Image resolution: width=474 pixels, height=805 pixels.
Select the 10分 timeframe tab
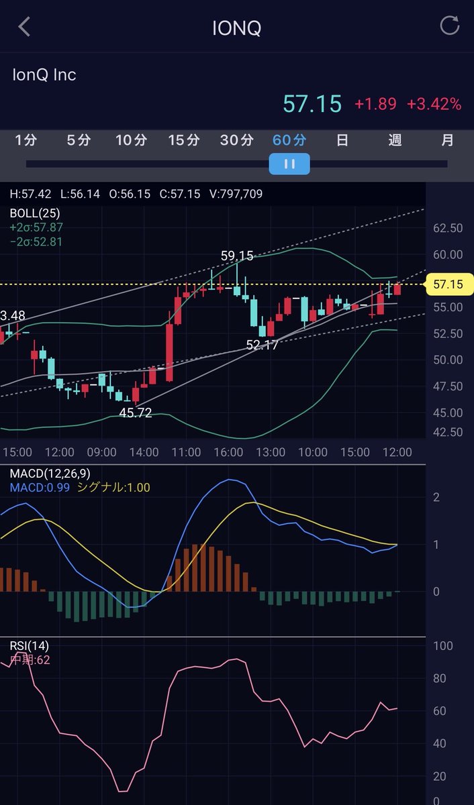click(131, 140)
